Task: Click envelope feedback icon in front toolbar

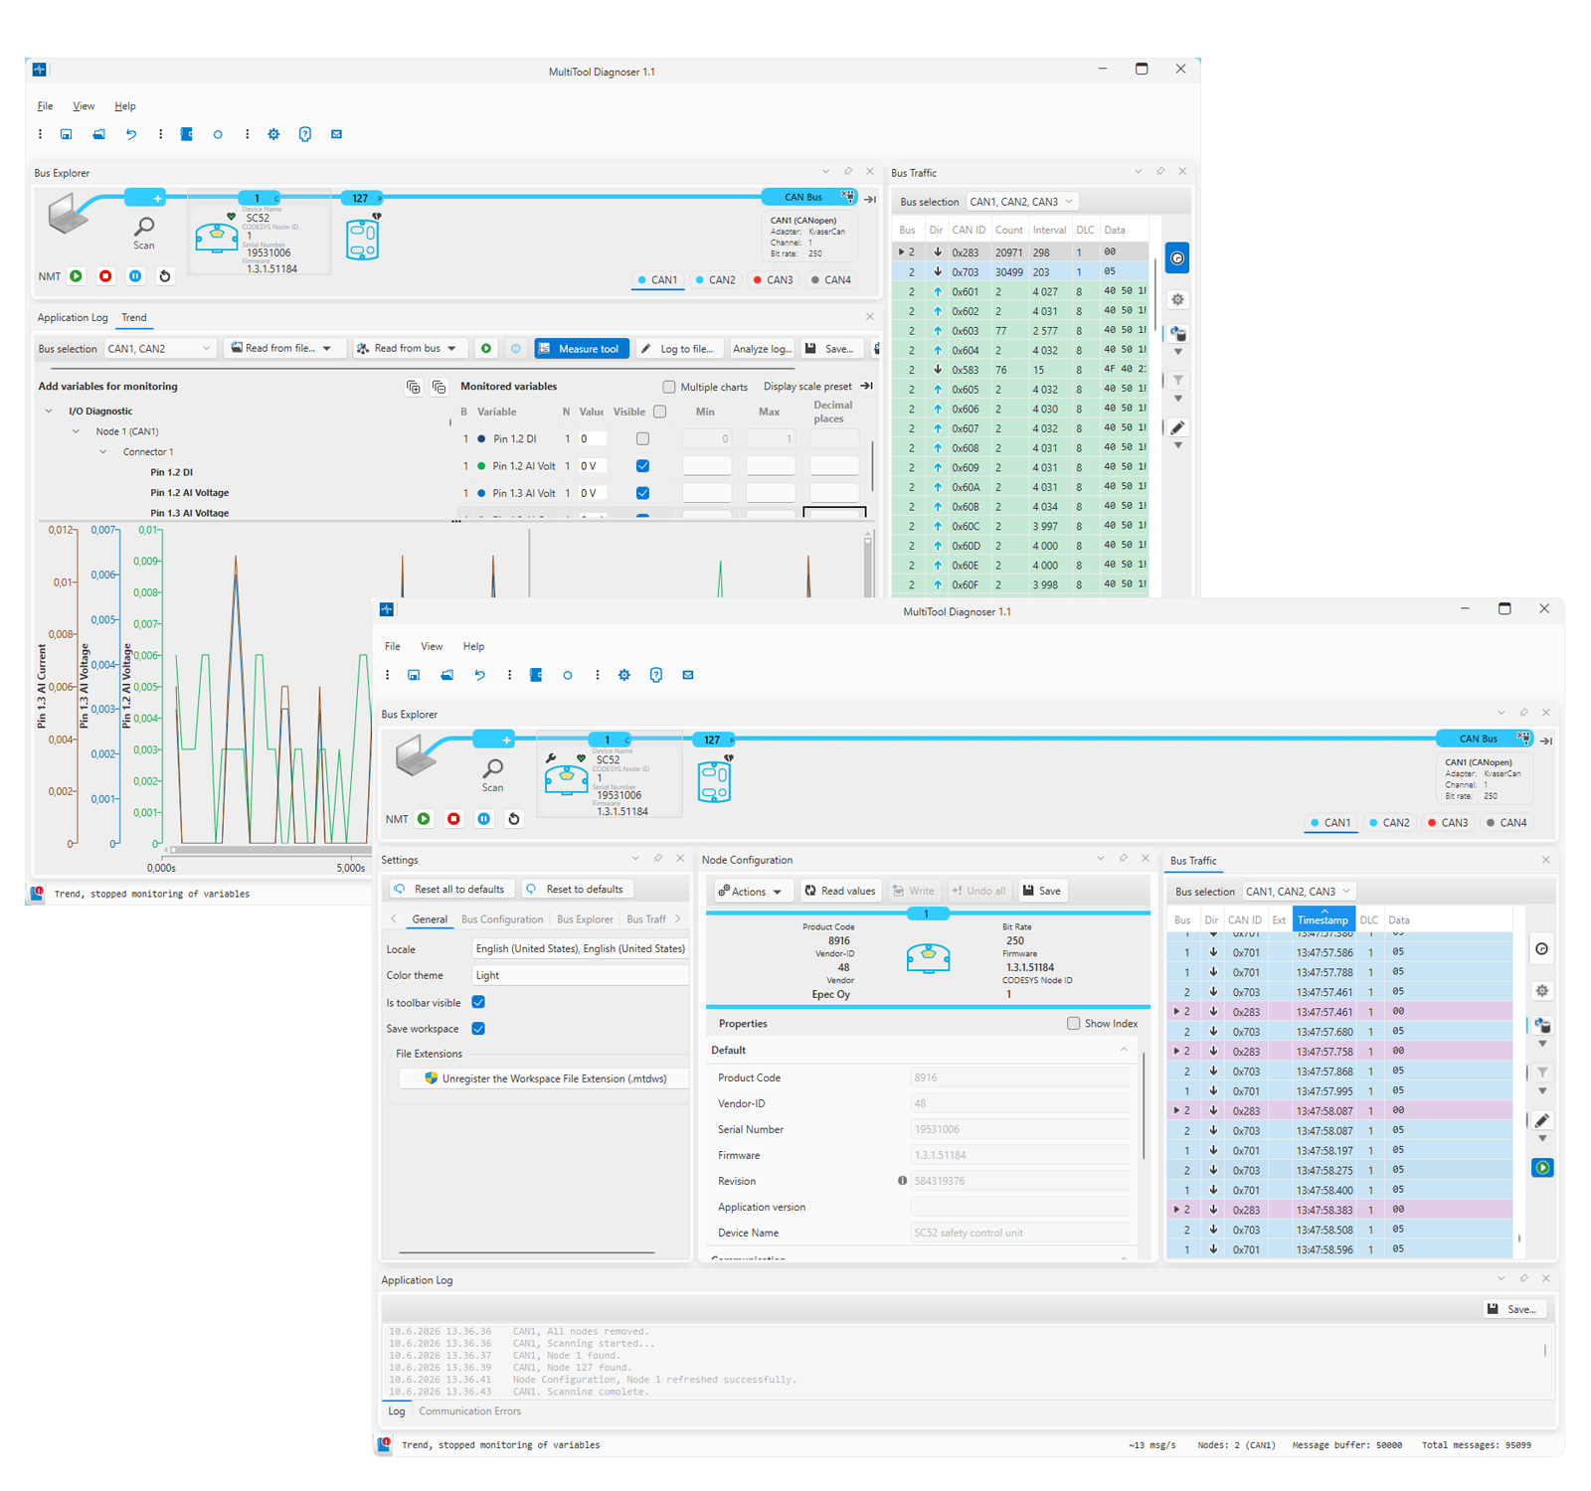Action: coord(688,675)
